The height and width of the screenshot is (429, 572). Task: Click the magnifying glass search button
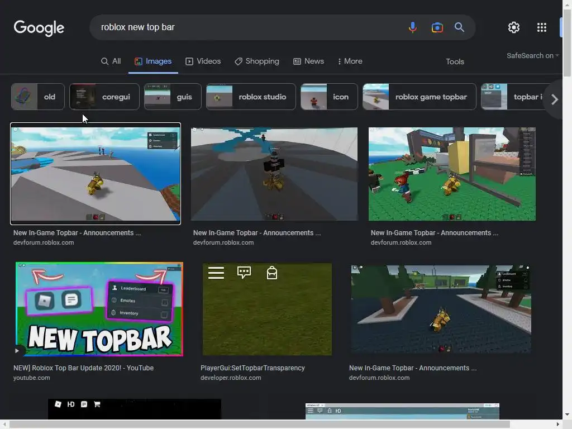pyautogui.click(x=459, y=27)
